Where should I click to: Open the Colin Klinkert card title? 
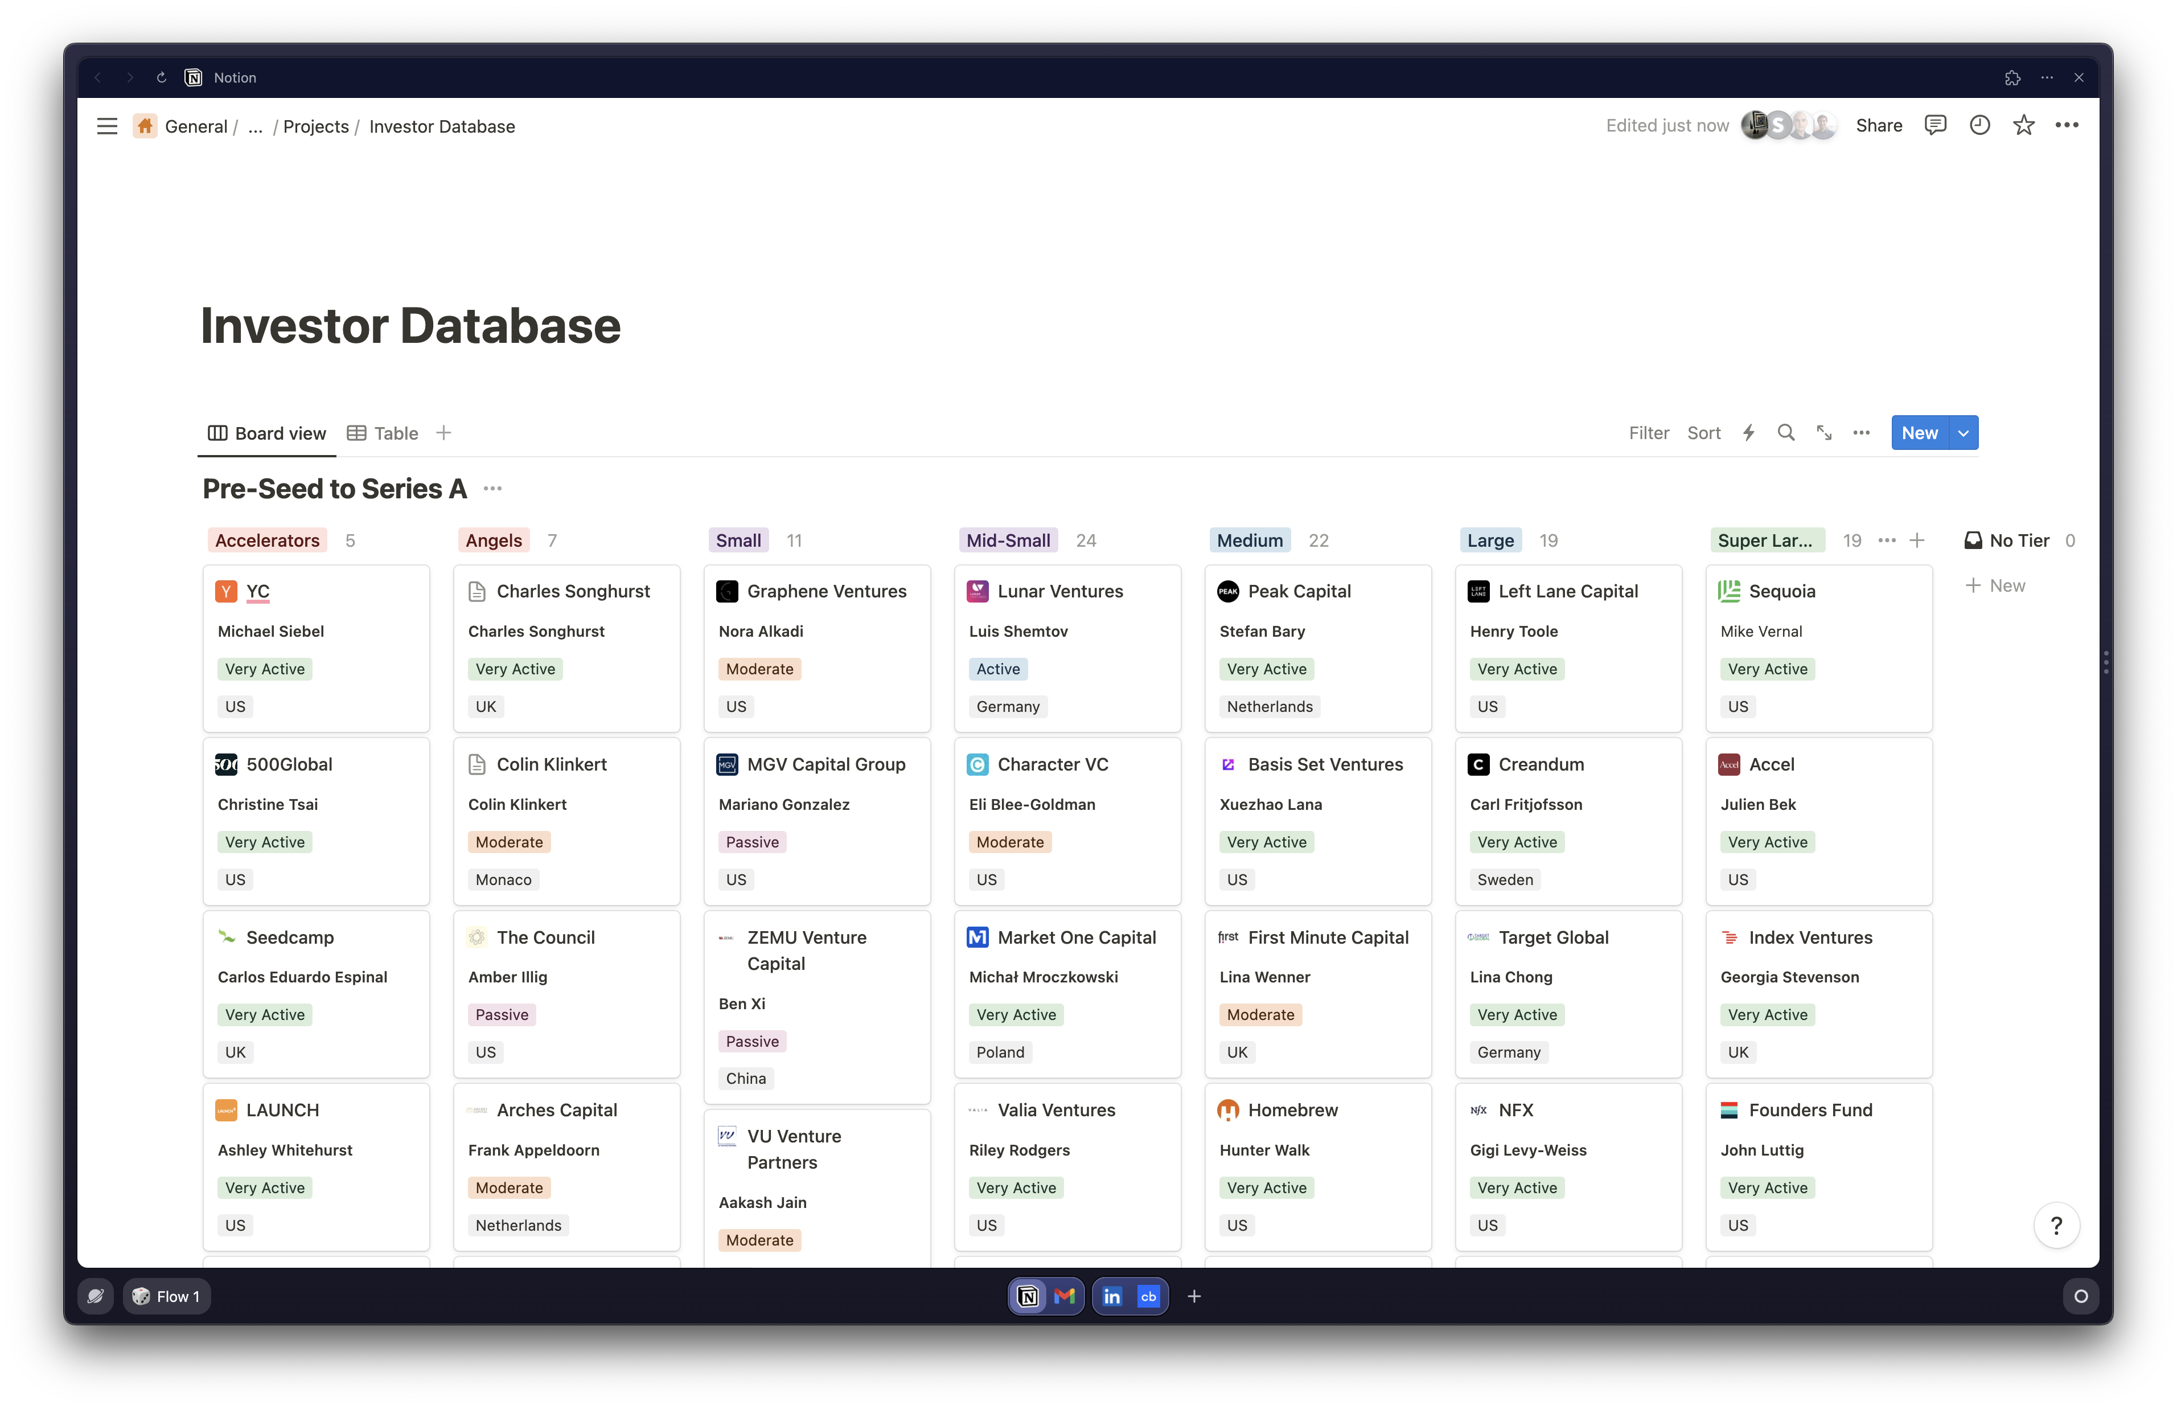click(x=551, y=764)
